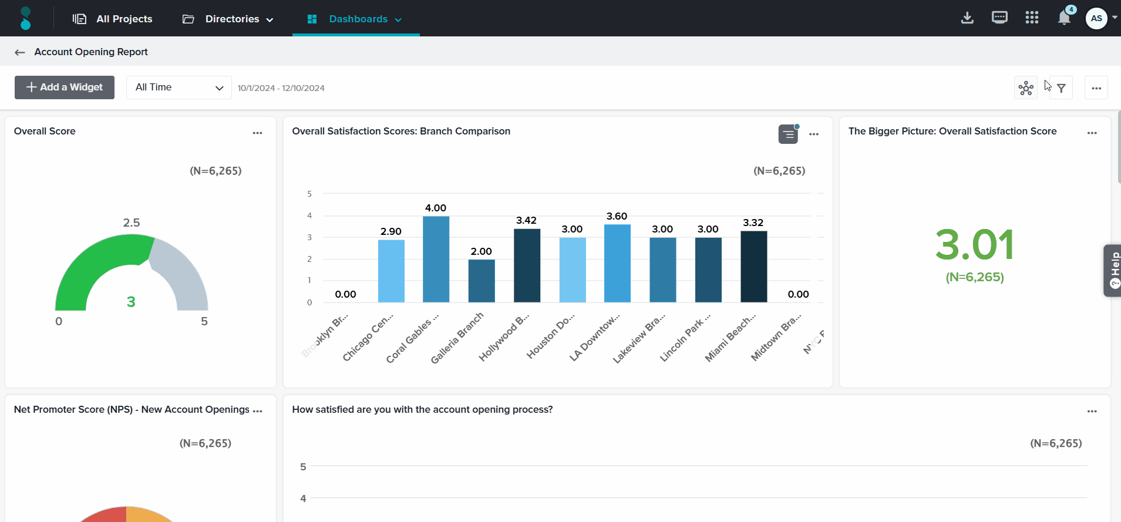Expand the All Time date range dropdown
The height and width of the screenshot is (522, 1121).
179,87
